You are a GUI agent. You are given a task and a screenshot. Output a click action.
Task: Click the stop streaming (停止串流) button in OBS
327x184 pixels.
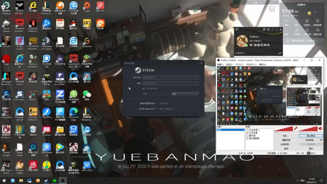[311, 136]
